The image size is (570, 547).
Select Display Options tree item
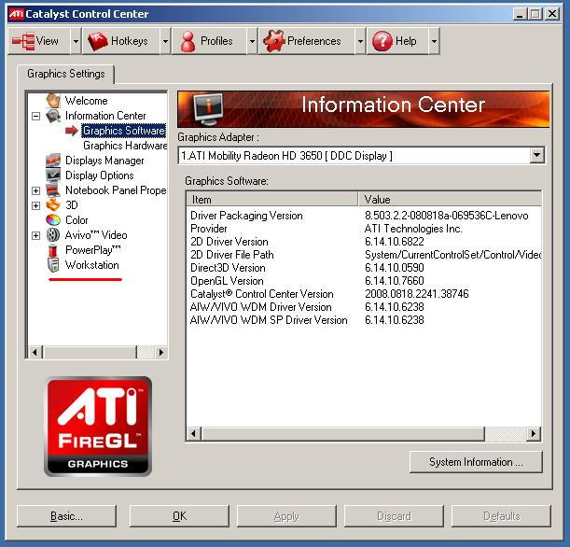pos(99,175)
